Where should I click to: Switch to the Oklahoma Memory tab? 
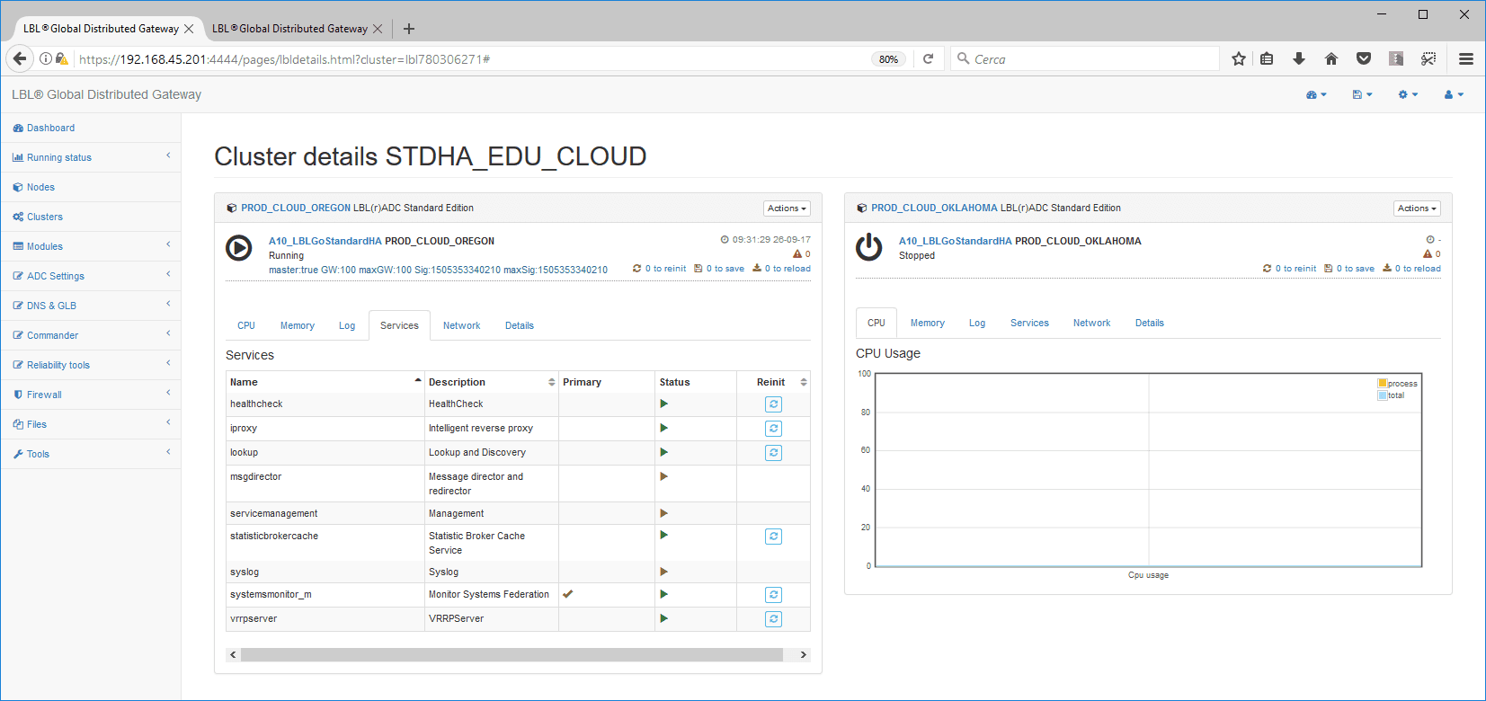928,323
